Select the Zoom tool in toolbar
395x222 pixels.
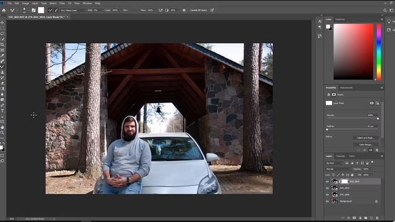(2, 133)
